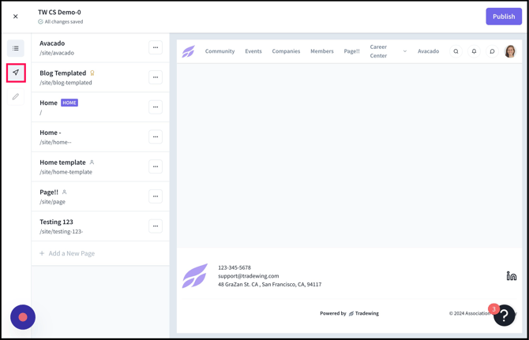Image resolution: width=529 pixels, height=340 pixels.
Task: Open the Companies nav item
Action: coord(286,51)
